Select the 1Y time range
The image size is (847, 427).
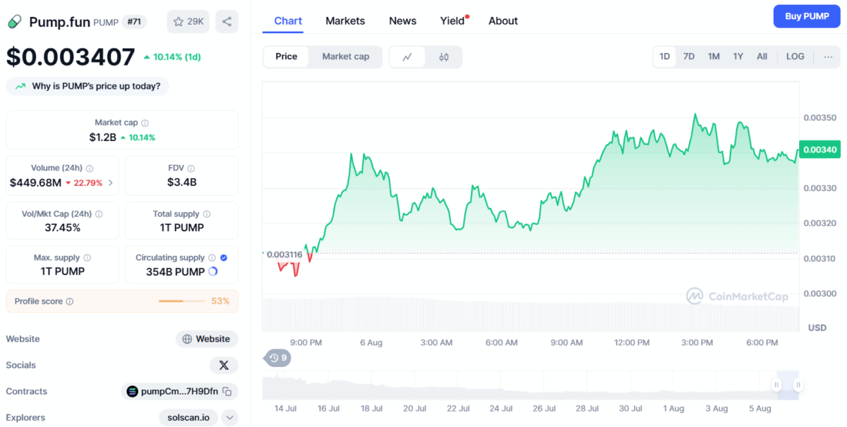coord(738,56)
